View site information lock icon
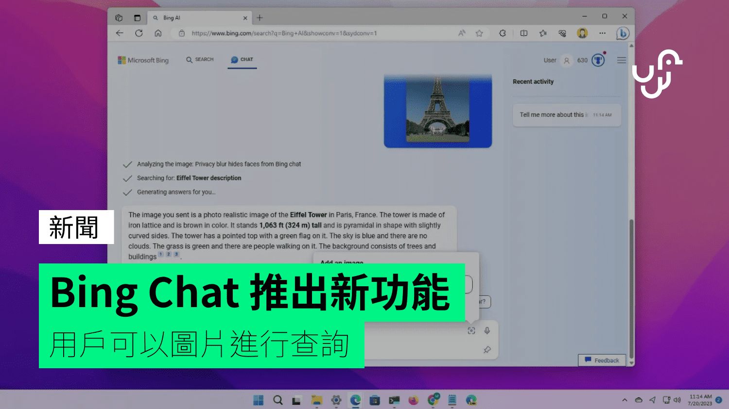729x409 pixels. (x=182, y=33)
